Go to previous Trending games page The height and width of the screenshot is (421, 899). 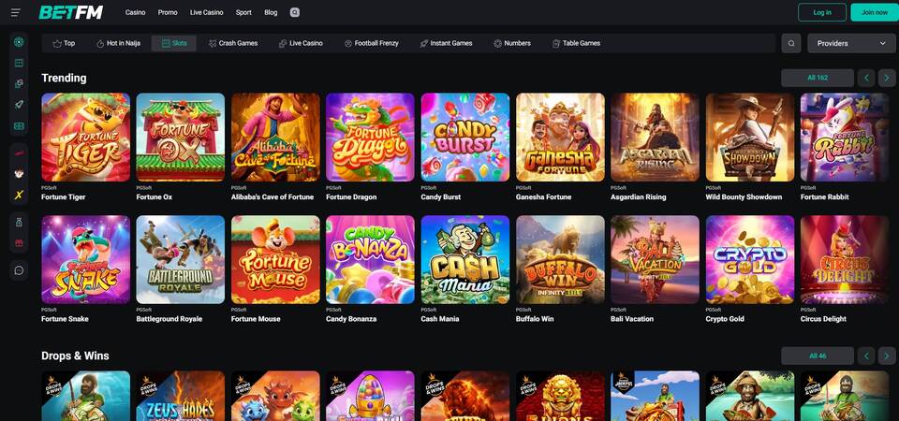point(866,78)
